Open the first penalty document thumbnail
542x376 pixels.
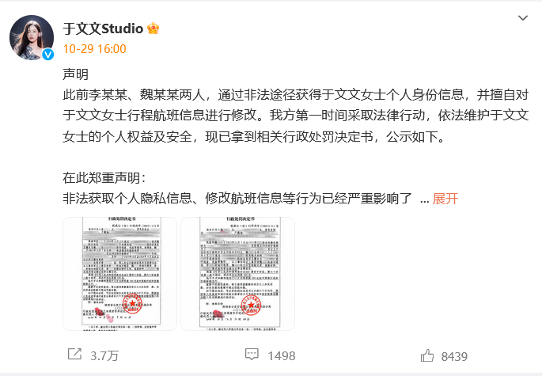click(x=119, y=274)
